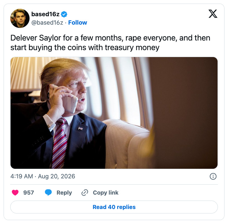Screen dimensions: 229x224
Task: Open based16z's profile avatar
Action: (20, 18)
